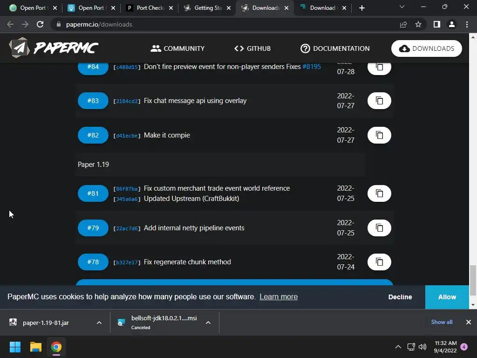The width and height of the screenshot is (477, 358).
Task: Switch to the last Download tab
Action: click(x=322, y=8)
